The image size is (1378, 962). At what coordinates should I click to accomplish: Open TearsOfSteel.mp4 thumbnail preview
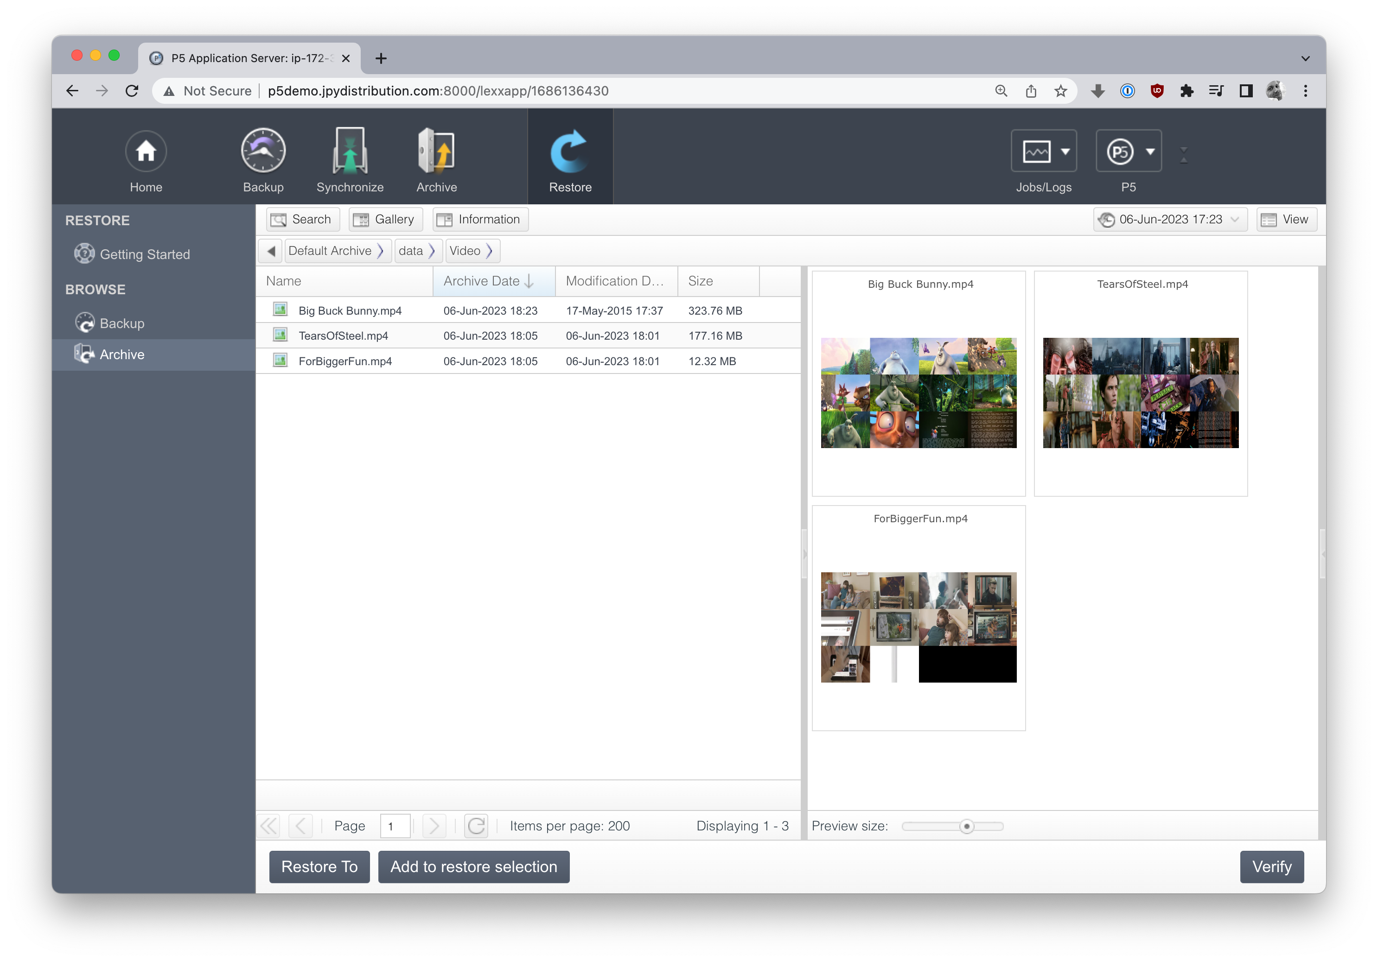[1140, 393]
